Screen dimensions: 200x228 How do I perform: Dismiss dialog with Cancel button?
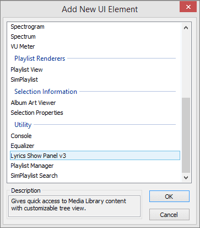tap(169, 215)
